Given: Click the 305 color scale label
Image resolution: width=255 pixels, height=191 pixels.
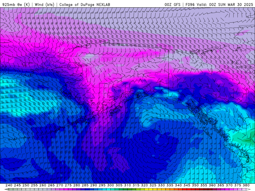Looking at the screenshot, I should [119, 185].
